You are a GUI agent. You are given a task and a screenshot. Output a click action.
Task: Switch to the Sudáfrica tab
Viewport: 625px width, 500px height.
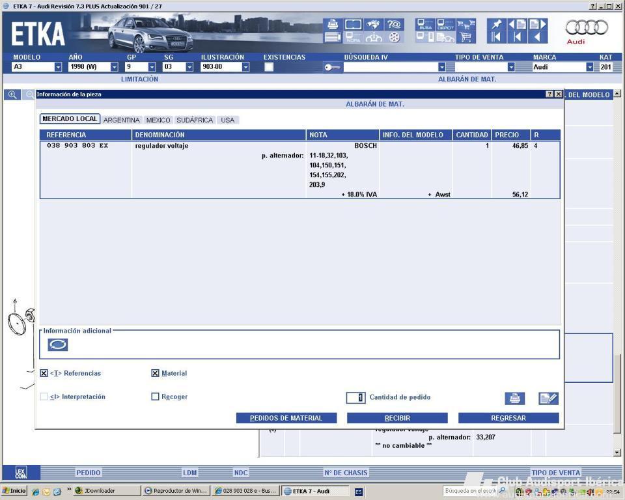[195, 120]
